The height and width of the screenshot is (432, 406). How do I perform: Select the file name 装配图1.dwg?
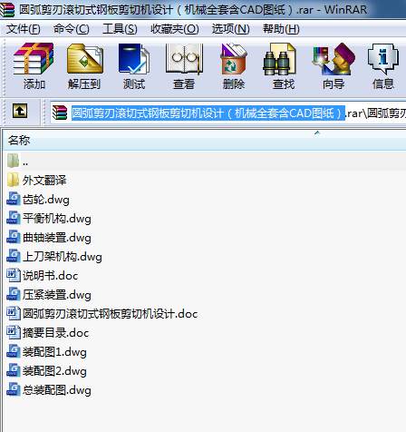(x=54, y=352)
